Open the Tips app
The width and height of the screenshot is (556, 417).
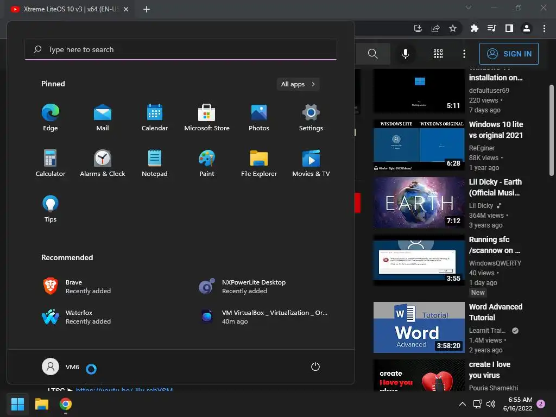[50, 209]
